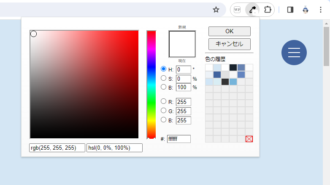Pick the royal blue swatch under the pale blue swatch

tap(217, 75)
